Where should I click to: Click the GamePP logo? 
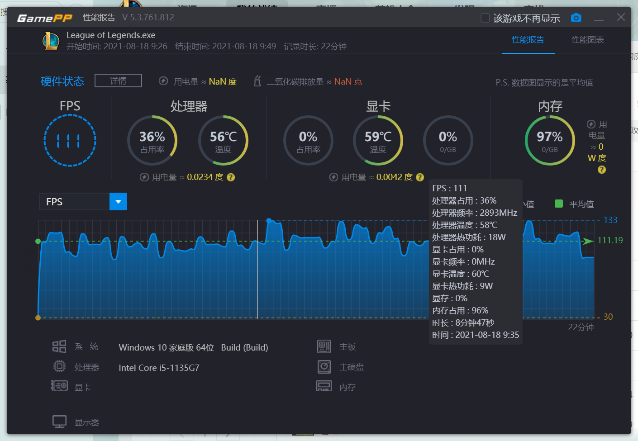[45, 18]
